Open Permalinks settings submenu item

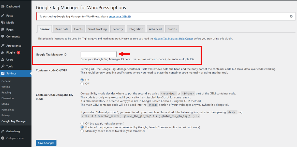(8, 110)
